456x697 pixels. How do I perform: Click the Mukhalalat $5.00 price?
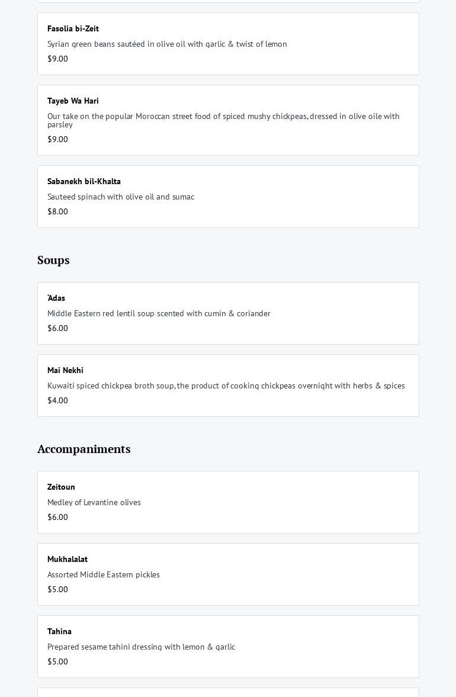tap(57, 589)
